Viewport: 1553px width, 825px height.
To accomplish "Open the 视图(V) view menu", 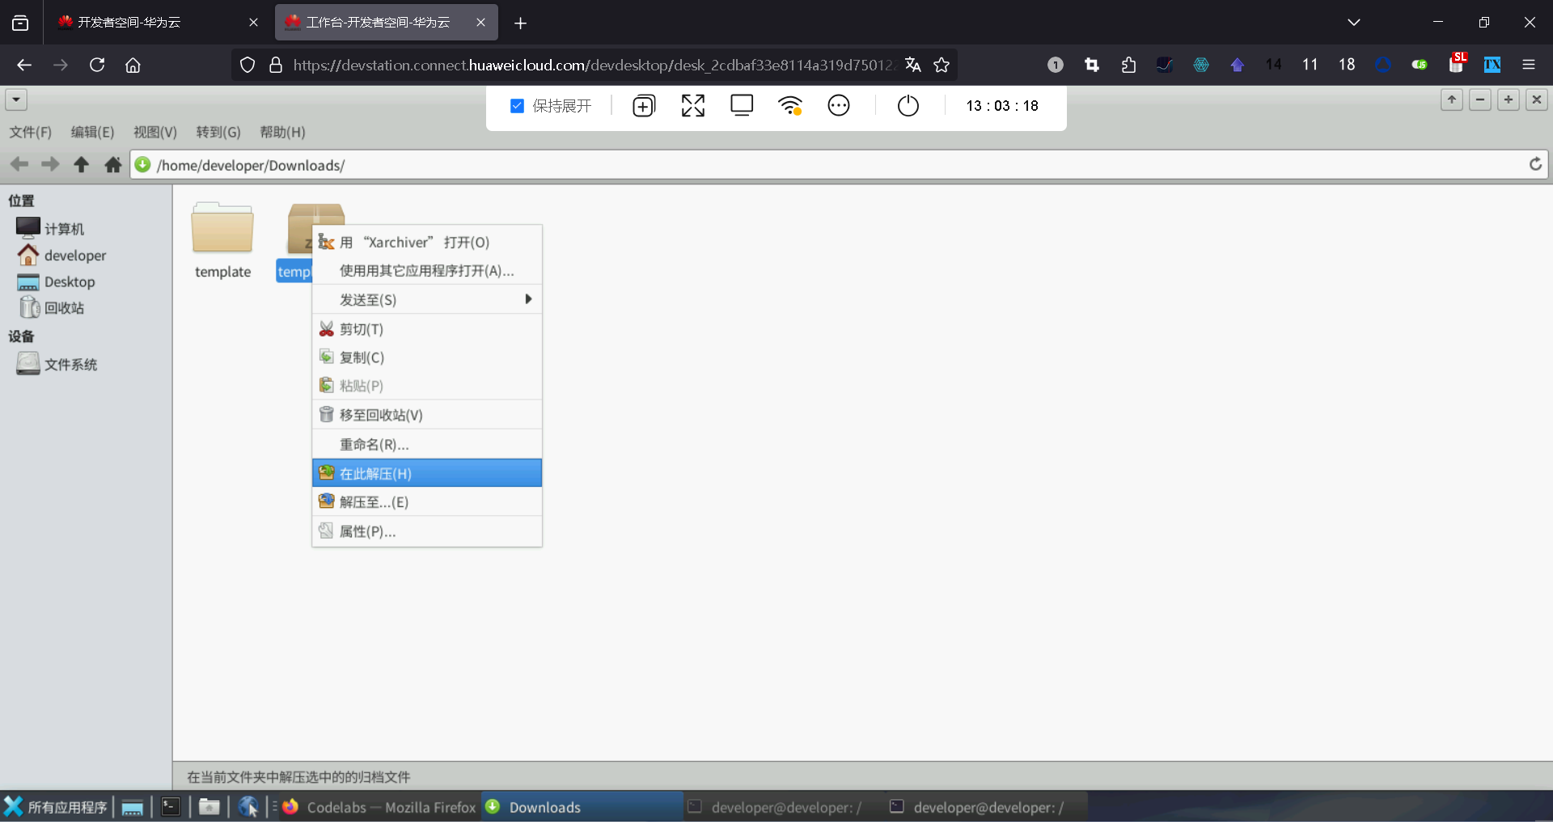I will [155, 132].
